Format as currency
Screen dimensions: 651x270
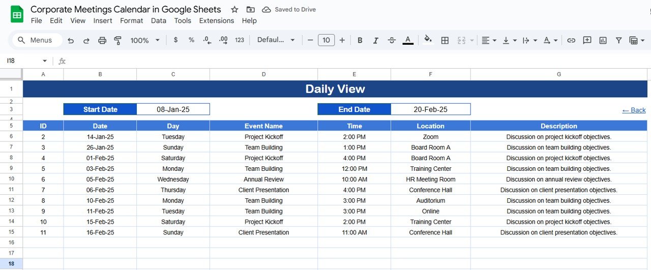(x=175, y=40)
